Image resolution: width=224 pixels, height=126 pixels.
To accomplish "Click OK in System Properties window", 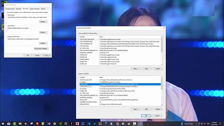I will coord(28,55).
